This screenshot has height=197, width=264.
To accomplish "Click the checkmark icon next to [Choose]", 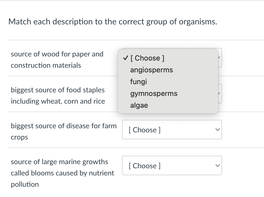I will [125, 58].
